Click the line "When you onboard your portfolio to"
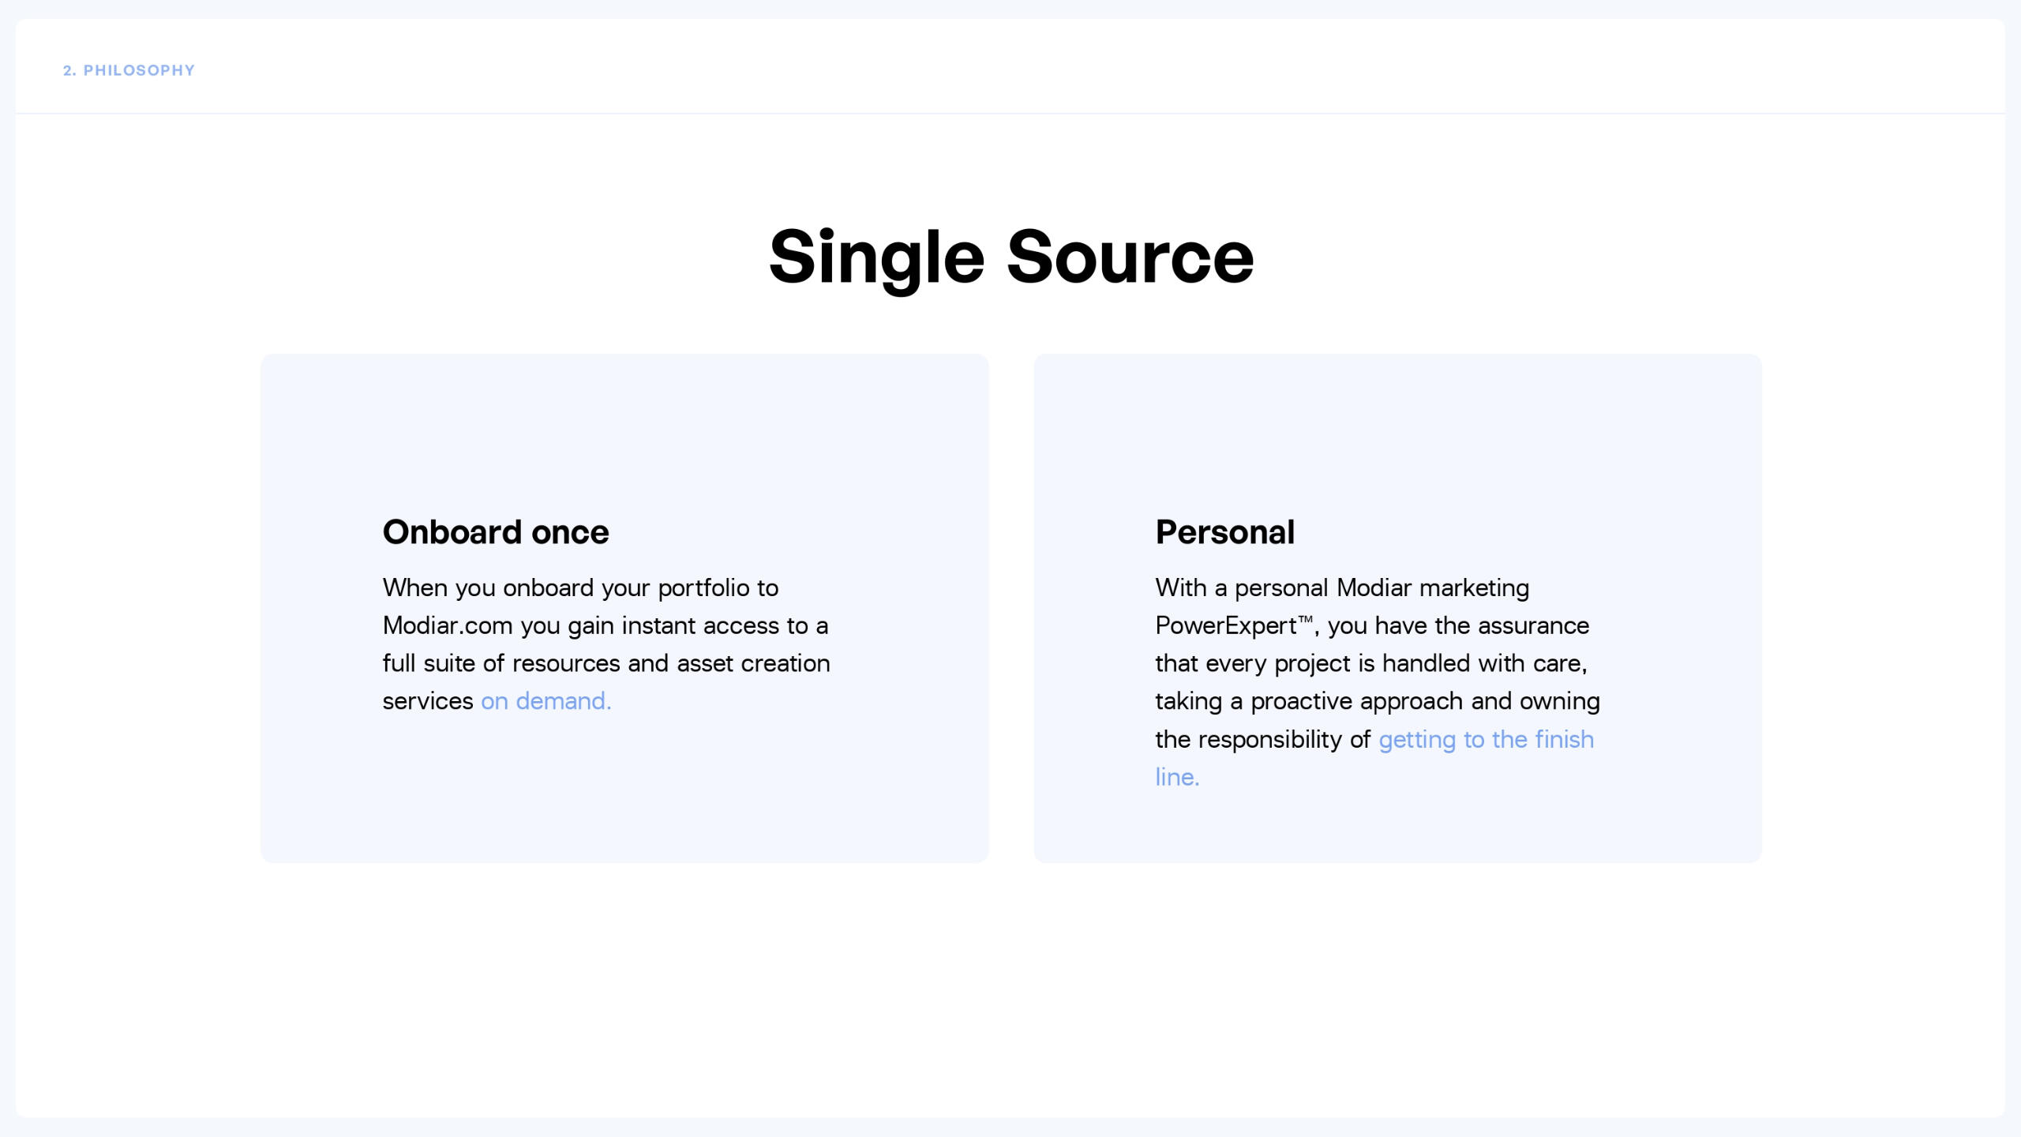Screen dimensions: 2021x1137 [x=580, y=587]
